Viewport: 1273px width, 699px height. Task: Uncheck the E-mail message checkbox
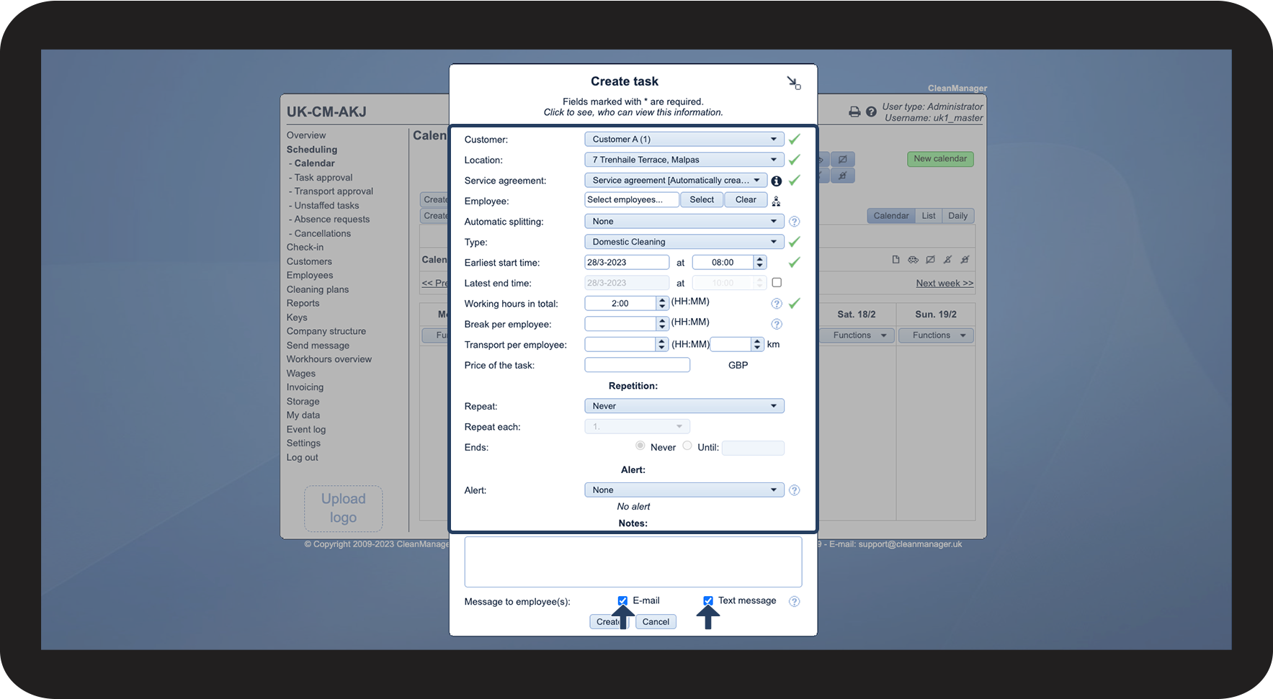tap(622, 600)
